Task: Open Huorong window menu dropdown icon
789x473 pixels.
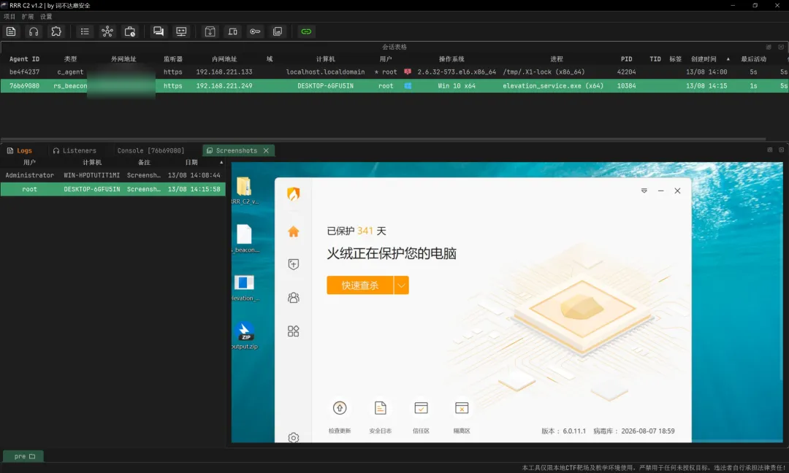Action: [644, 191]
